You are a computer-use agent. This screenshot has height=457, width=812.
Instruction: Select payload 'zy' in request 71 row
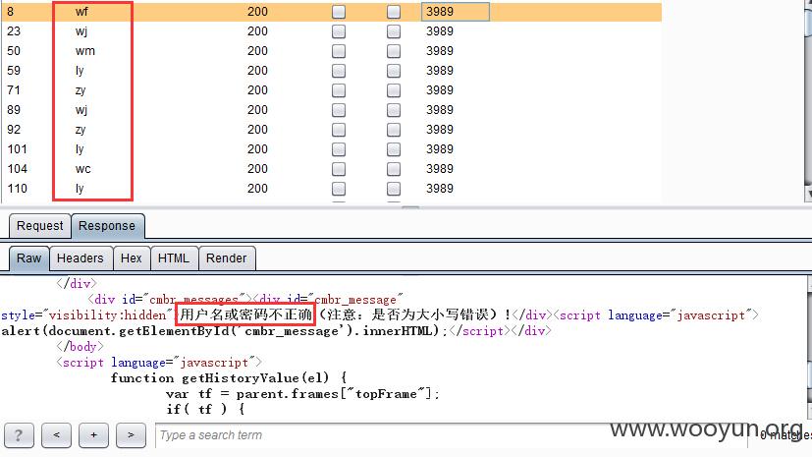(x=81, y=90)
